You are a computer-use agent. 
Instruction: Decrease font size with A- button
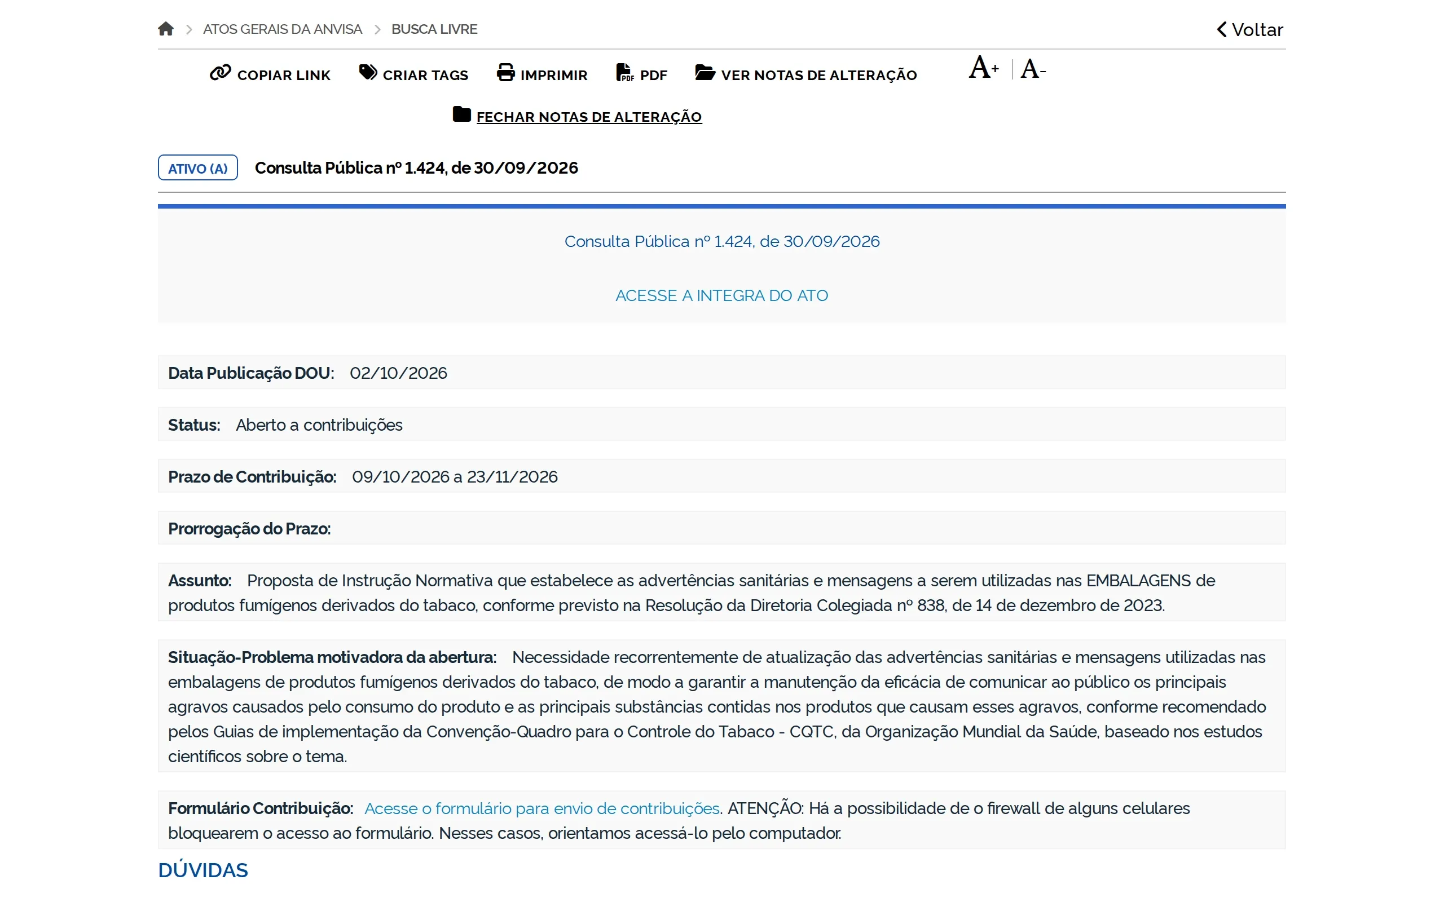pos(1033,69)
